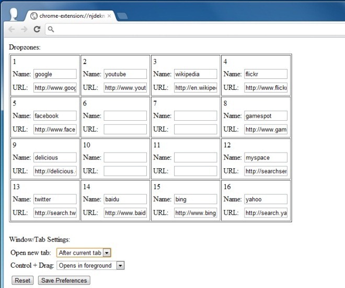Edit dropzone 9 URL field

coord(55,171)
